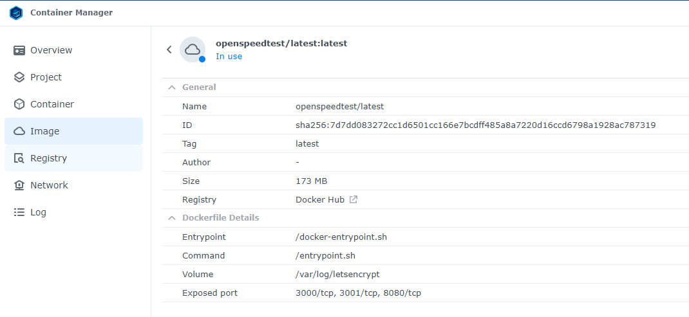Viewport: 689px width, 317px height.
Task: Switch to the Container section
Action: (x=52, y=104)
